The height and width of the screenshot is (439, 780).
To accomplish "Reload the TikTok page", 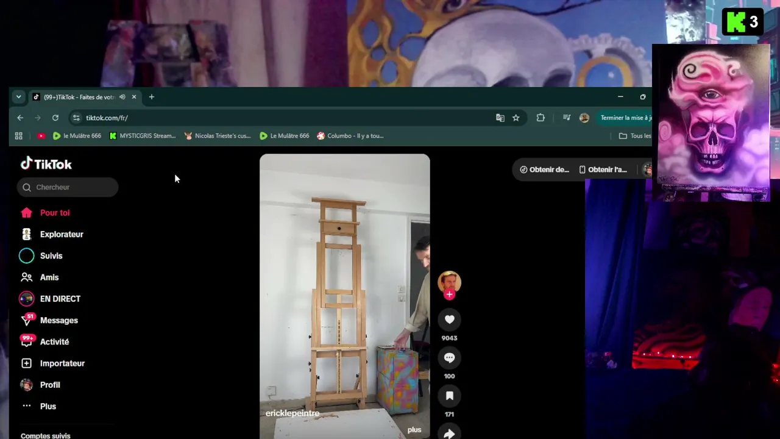I will click(55, 118).
